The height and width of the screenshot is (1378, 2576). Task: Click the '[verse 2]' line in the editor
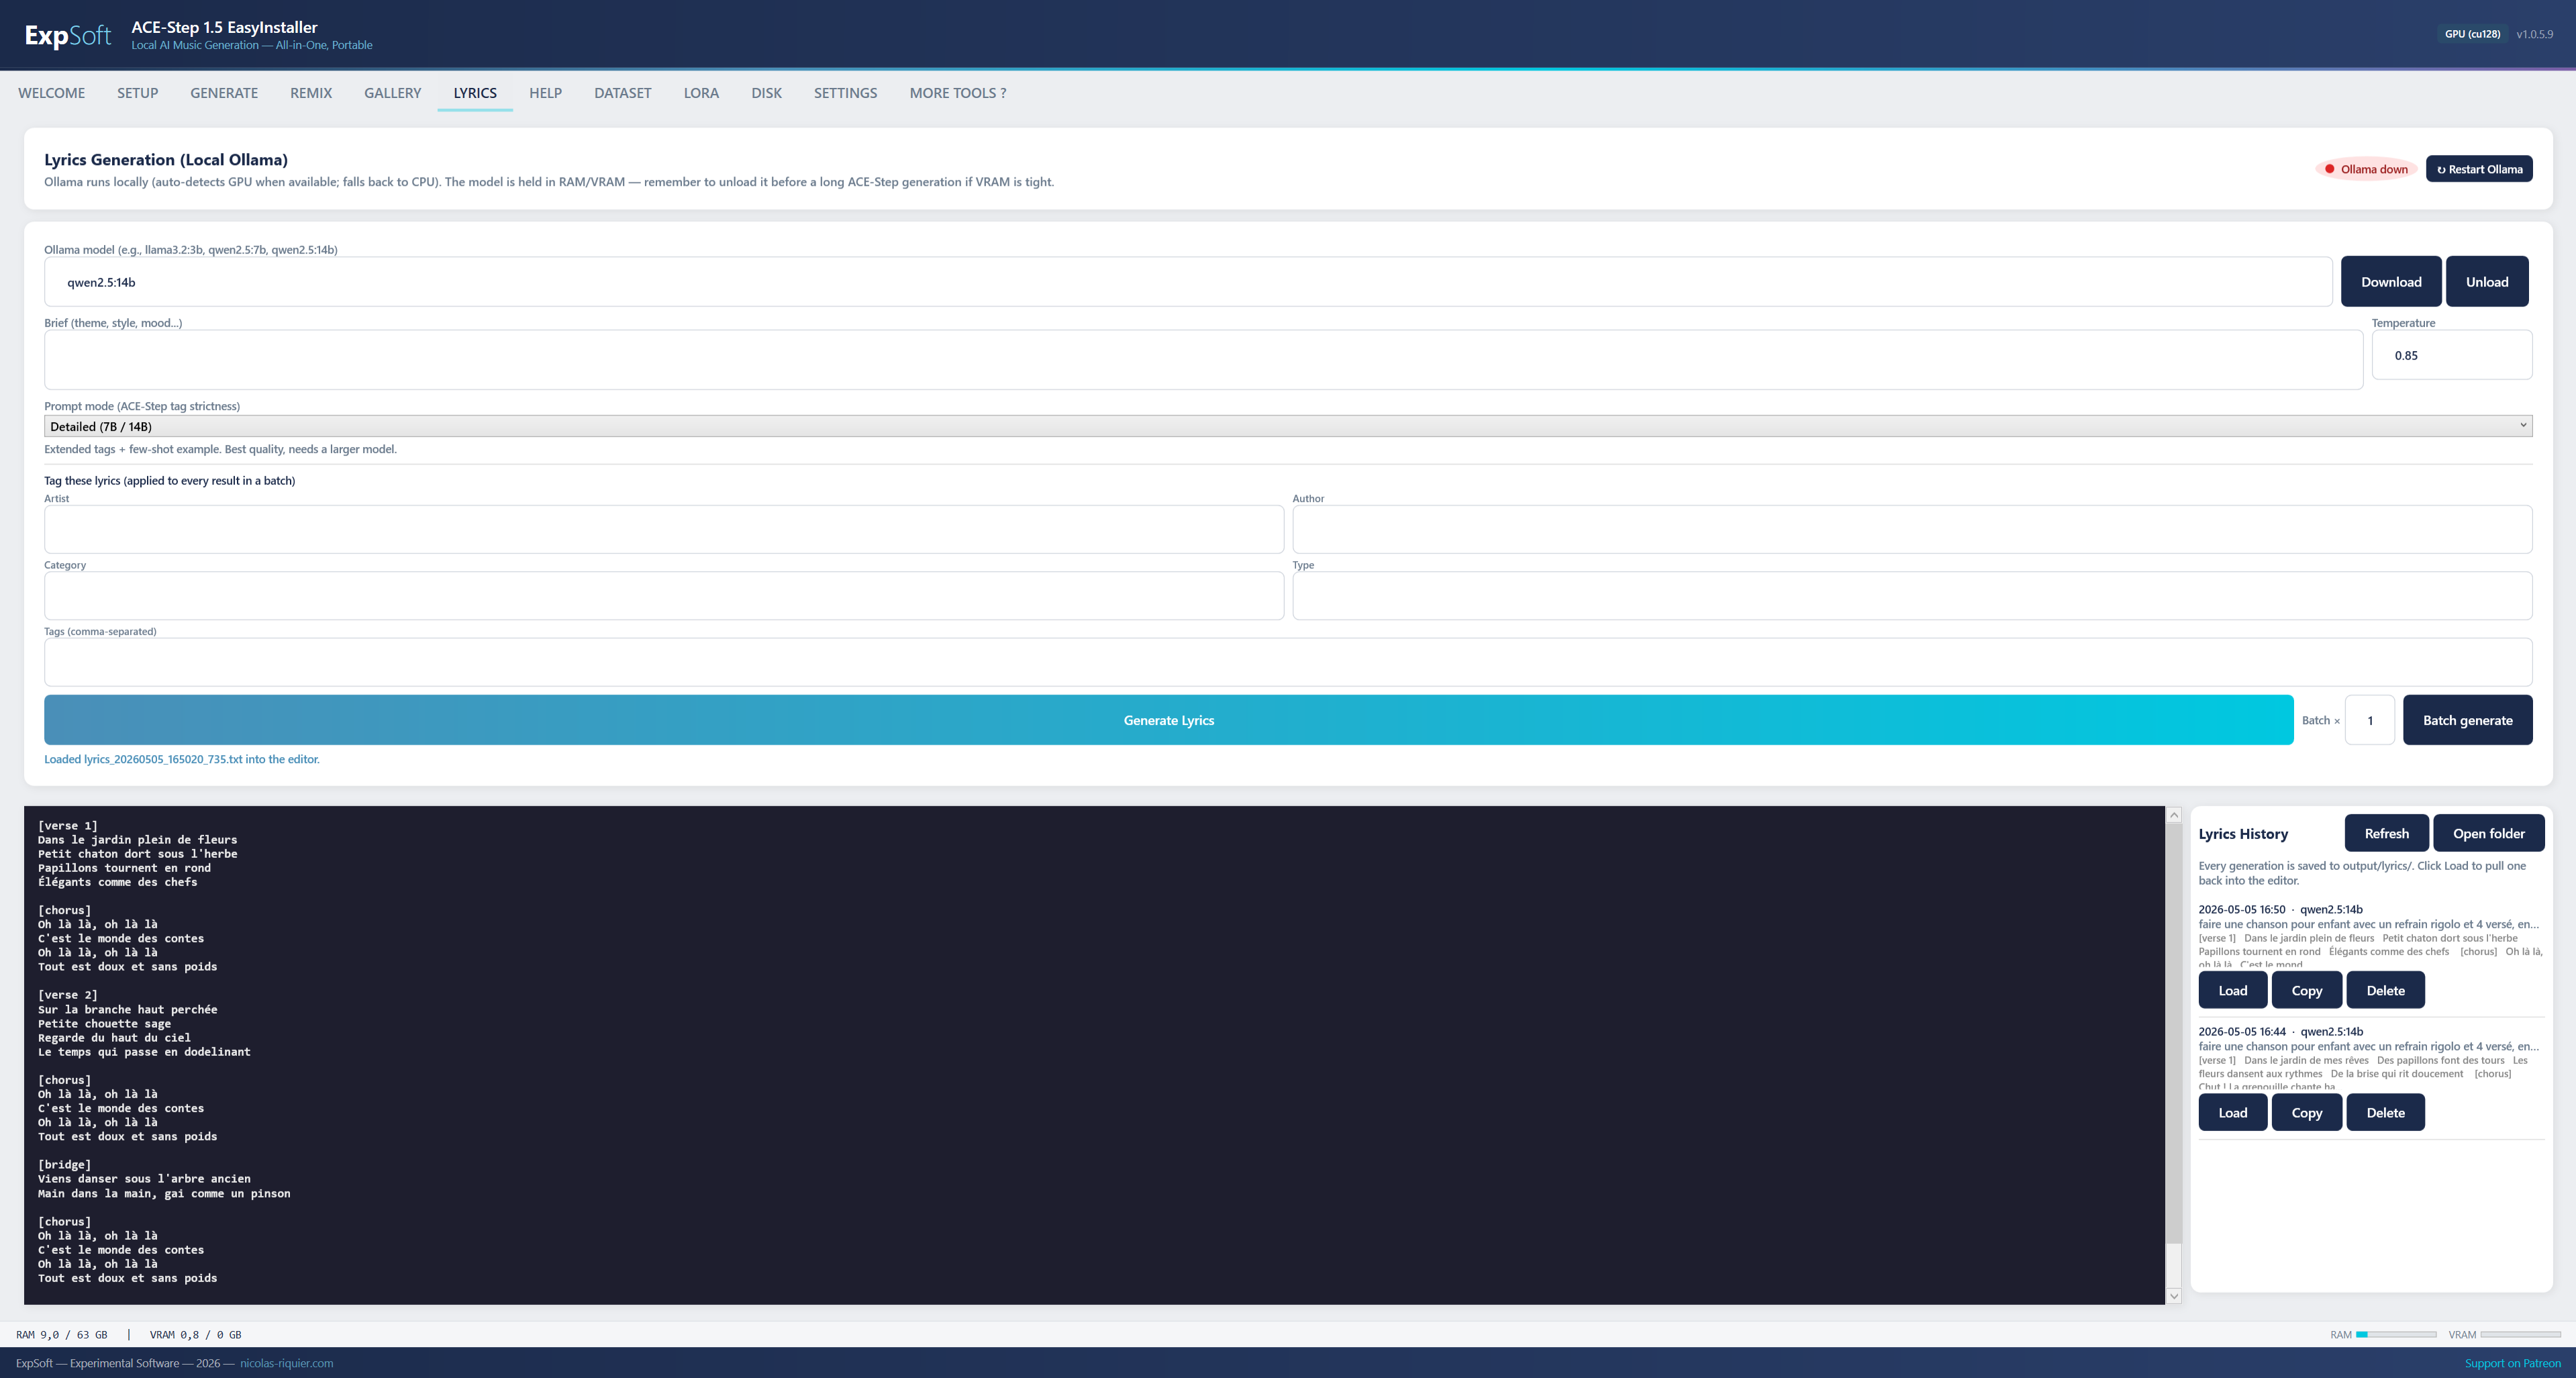(67, 995)
